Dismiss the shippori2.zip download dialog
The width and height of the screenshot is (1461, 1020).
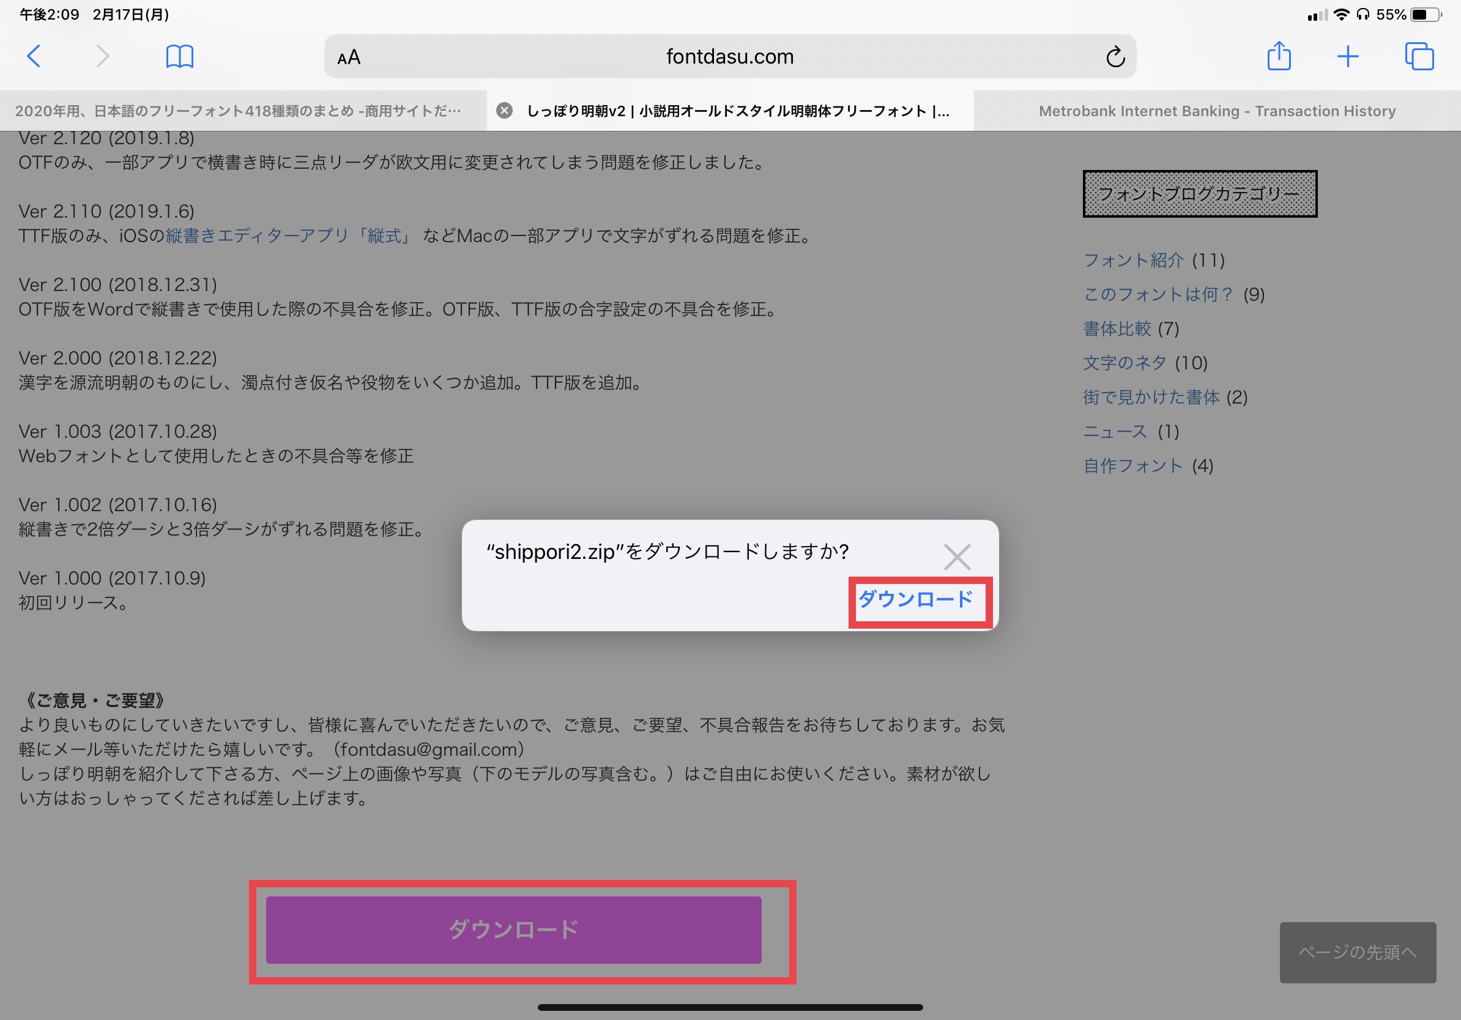pyautogui.click(x=956, y=557)
